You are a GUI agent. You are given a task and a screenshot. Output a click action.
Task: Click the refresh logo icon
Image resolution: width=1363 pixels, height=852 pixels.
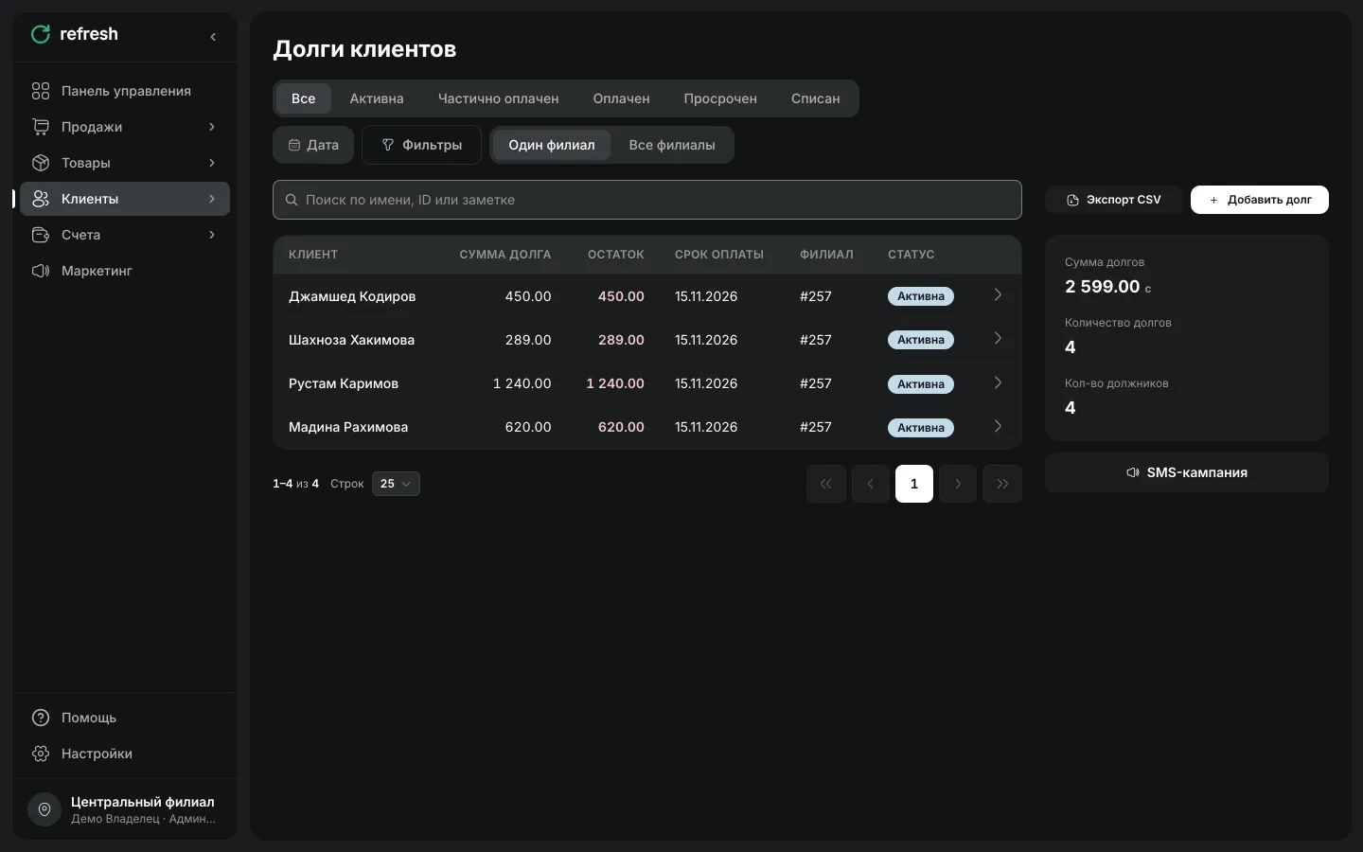pyautogui.click(x=41, y=34)
